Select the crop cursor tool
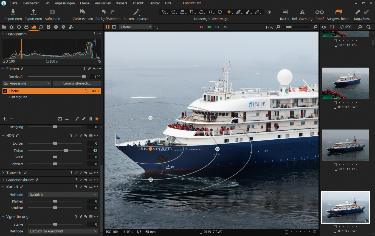 (192, 12)
